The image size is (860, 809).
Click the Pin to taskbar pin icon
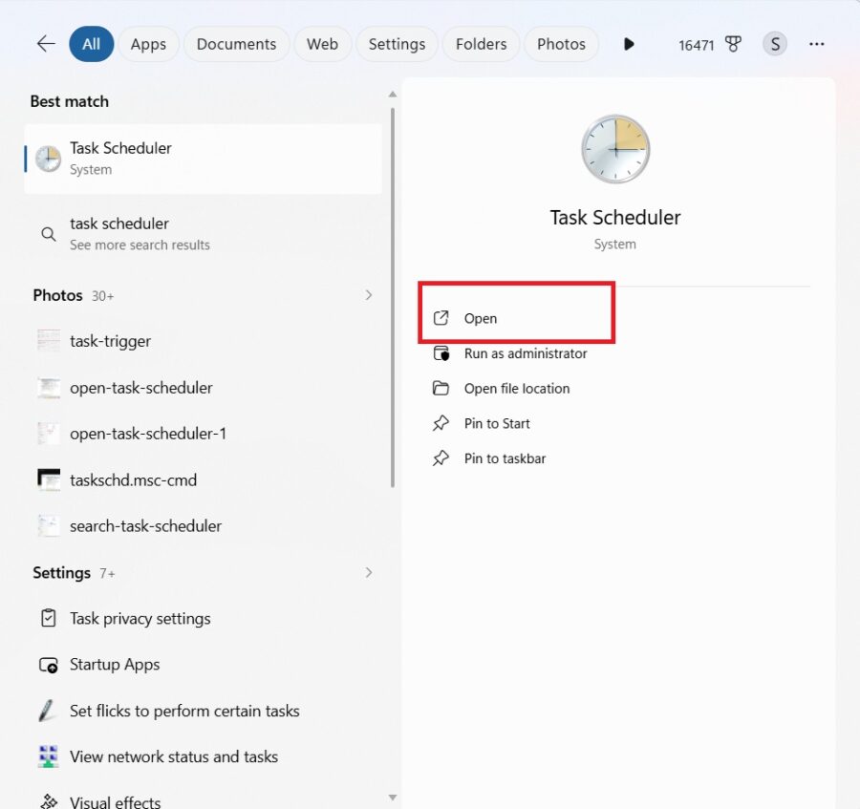(441, 458)
